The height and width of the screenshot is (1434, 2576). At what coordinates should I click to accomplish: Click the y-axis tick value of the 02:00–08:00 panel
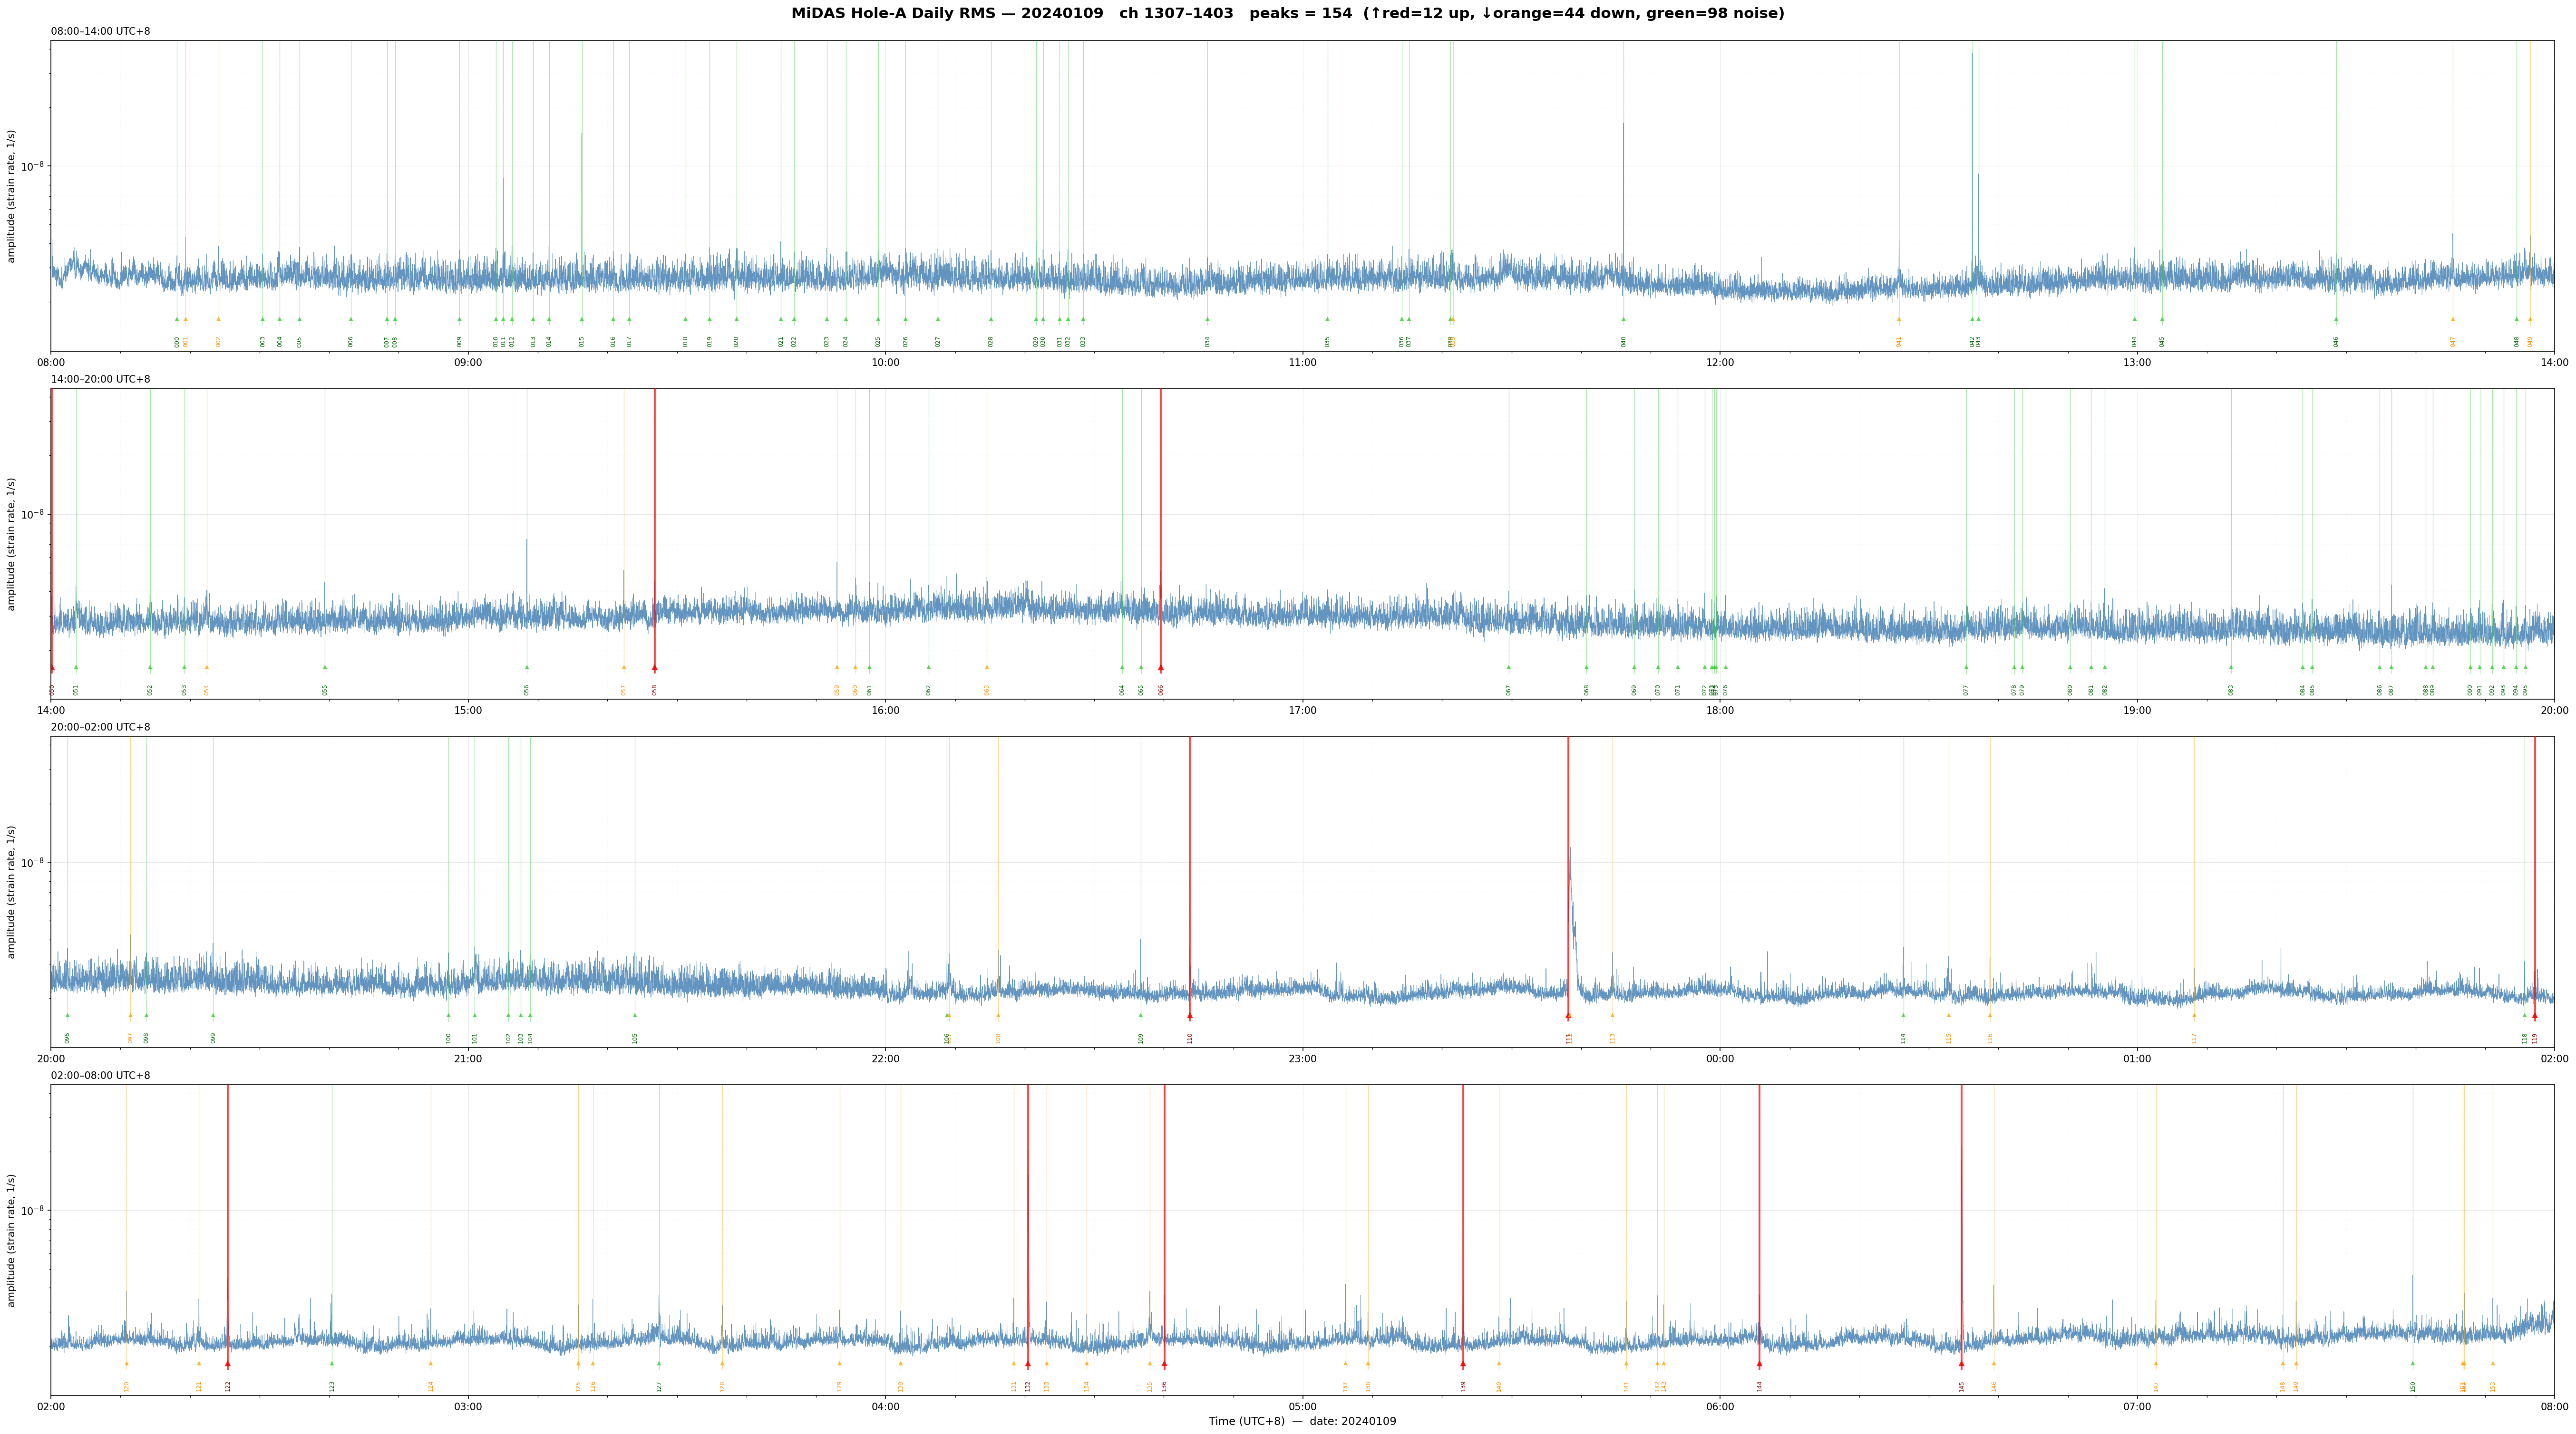click(x=33, y=1210)
